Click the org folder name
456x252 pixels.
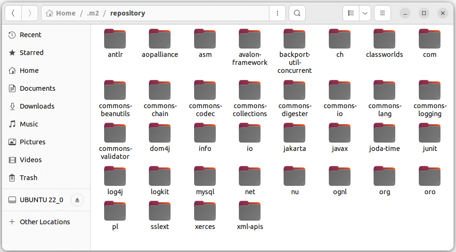coord(384,192)
